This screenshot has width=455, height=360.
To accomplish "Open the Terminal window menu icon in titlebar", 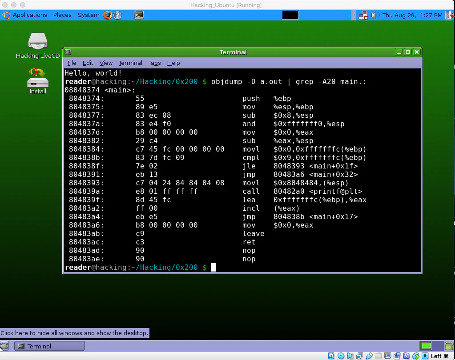I will click(68, 52).
